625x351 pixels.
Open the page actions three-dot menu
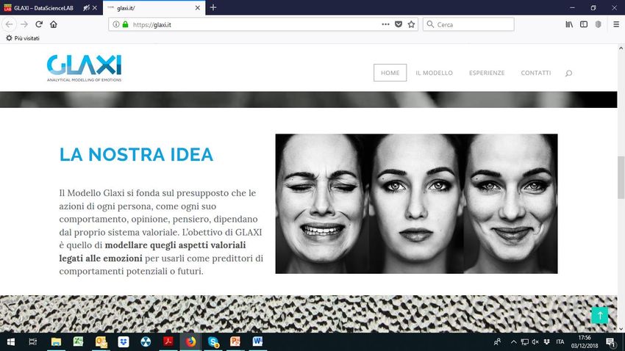(x=386, y=24)
